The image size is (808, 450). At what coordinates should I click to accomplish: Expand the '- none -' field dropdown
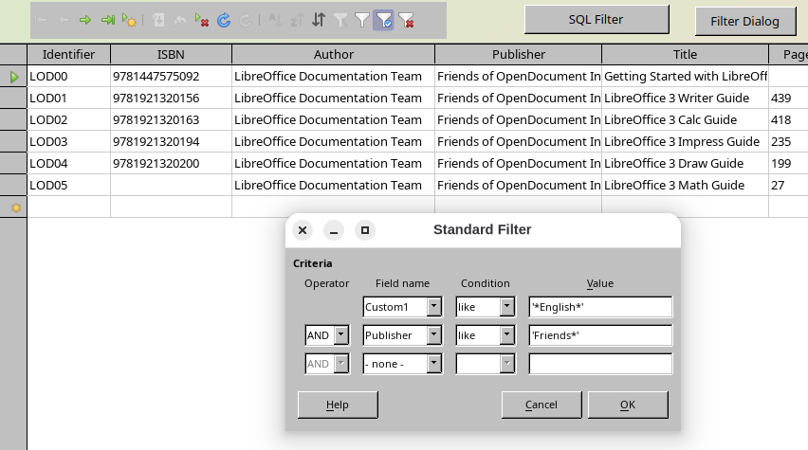point(433,364)
